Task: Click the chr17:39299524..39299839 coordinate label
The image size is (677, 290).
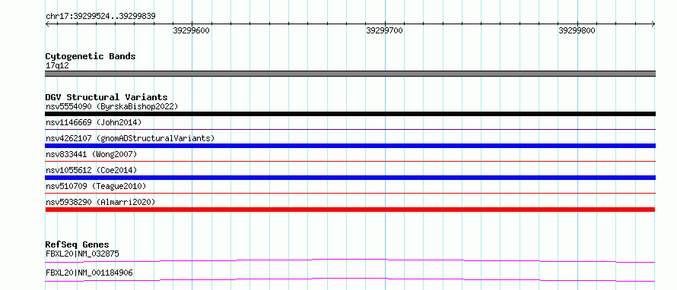Action: point(100,16)
